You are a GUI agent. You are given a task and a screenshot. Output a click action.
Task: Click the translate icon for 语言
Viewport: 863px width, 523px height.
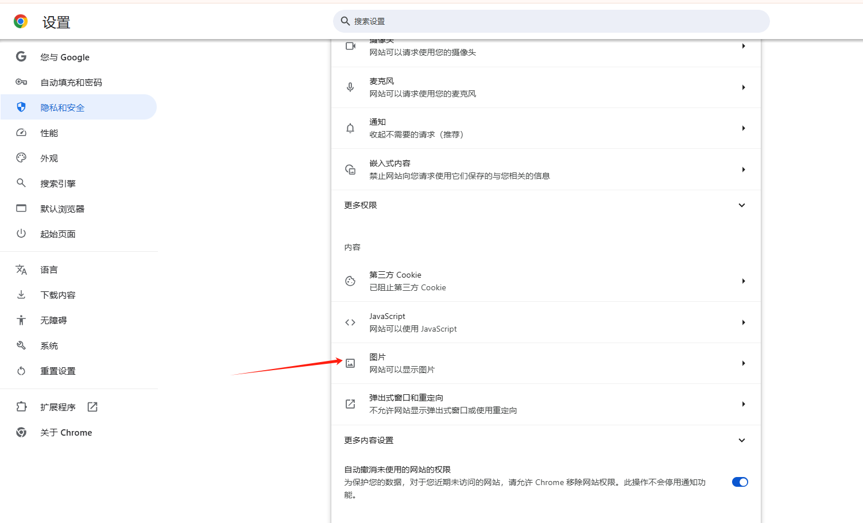[x=21, y=270]
